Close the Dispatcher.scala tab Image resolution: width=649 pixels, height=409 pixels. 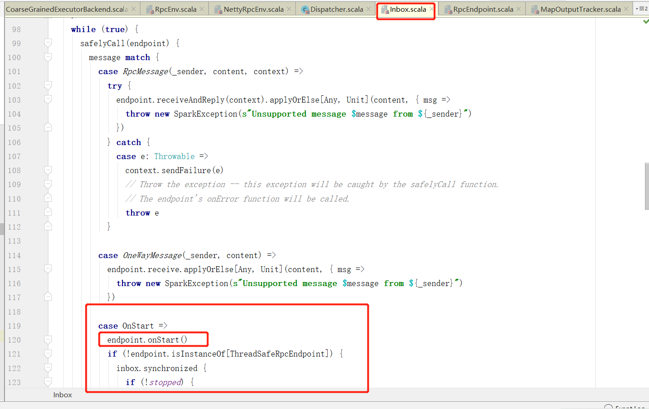point(369,9)
